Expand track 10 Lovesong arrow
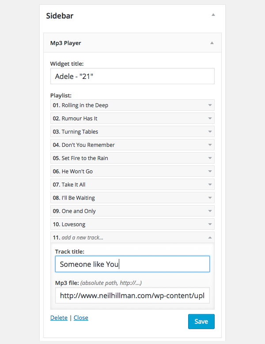This screenshot has height=344, width=265. coord(210,224)
